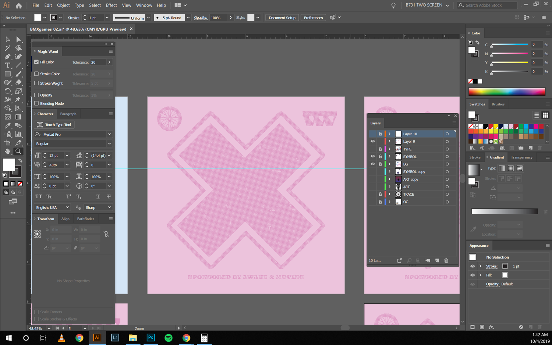Toggle Stroke visibility in Appearance panel

coord(473,266)
